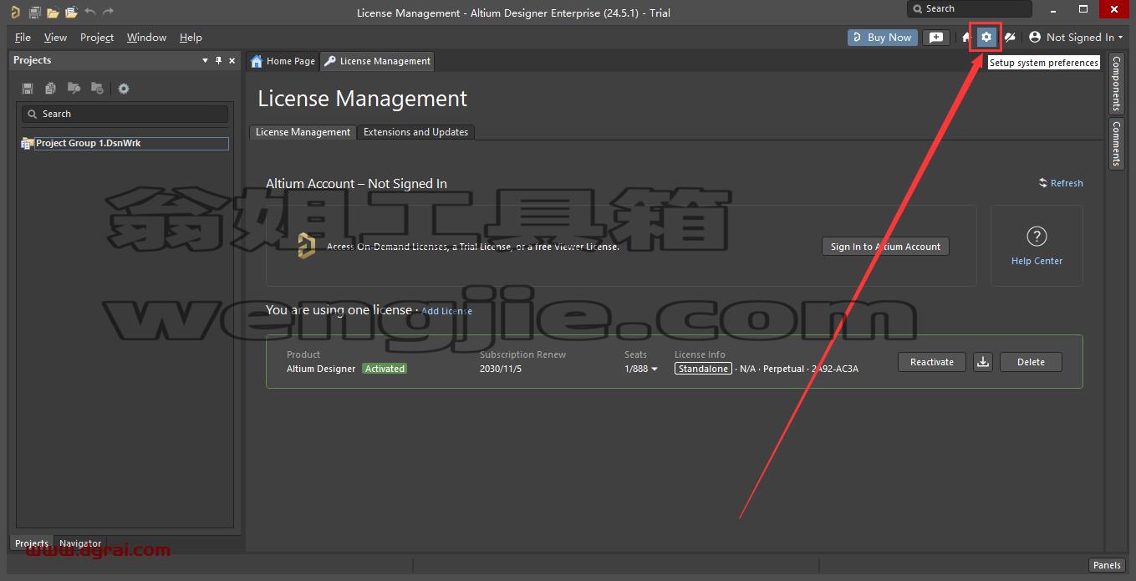Click the global Search box in title bar
This screenshot has height=581, width=1136.
[x=970, y=8]
